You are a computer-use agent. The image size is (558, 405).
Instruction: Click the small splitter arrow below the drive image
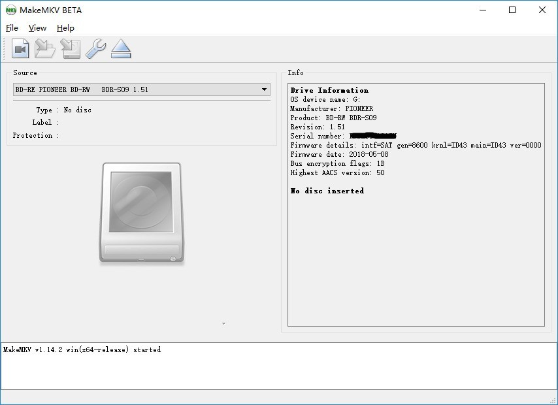click(x=223, y=323)
